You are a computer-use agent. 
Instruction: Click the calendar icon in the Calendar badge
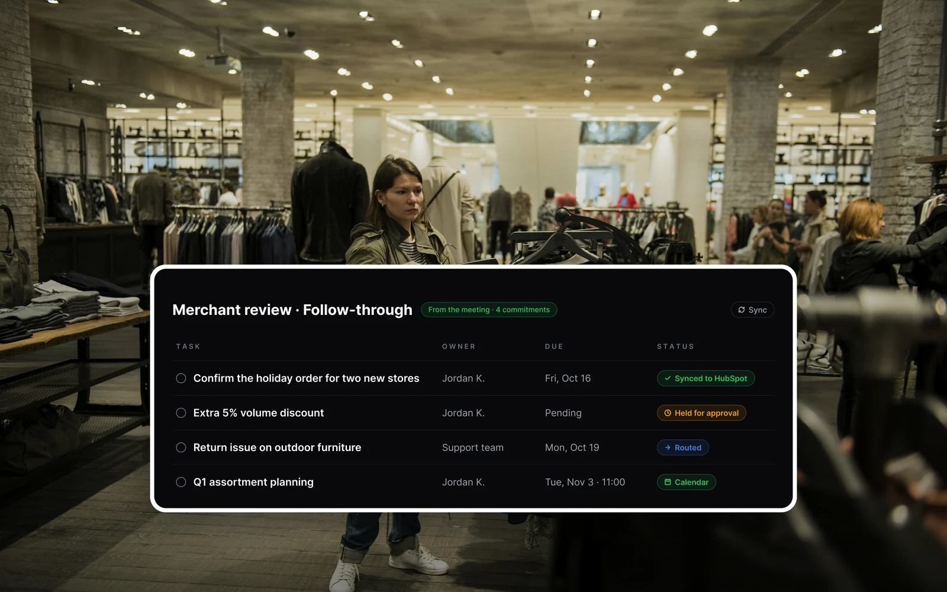(668, 482)
